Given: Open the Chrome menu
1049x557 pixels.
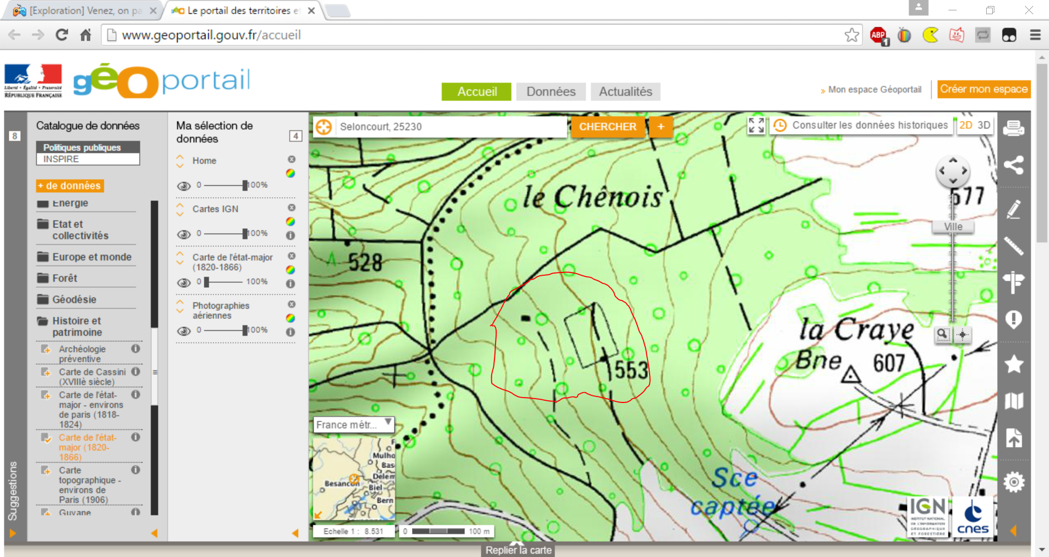Looking at the screenshot, I should pos(1035,35).
